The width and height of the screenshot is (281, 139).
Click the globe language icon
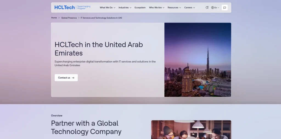tap(213, 7)
